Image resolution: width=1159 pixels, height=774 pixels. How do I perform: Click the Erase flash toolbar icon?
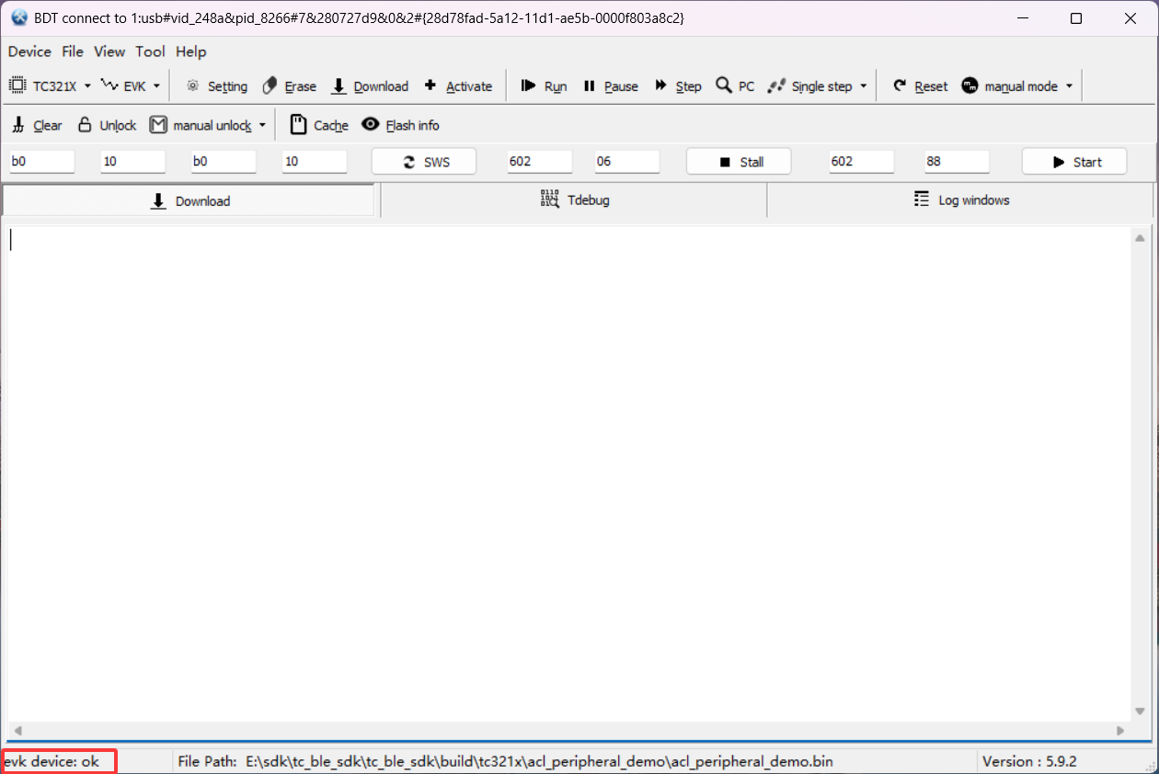coord(270,85)
